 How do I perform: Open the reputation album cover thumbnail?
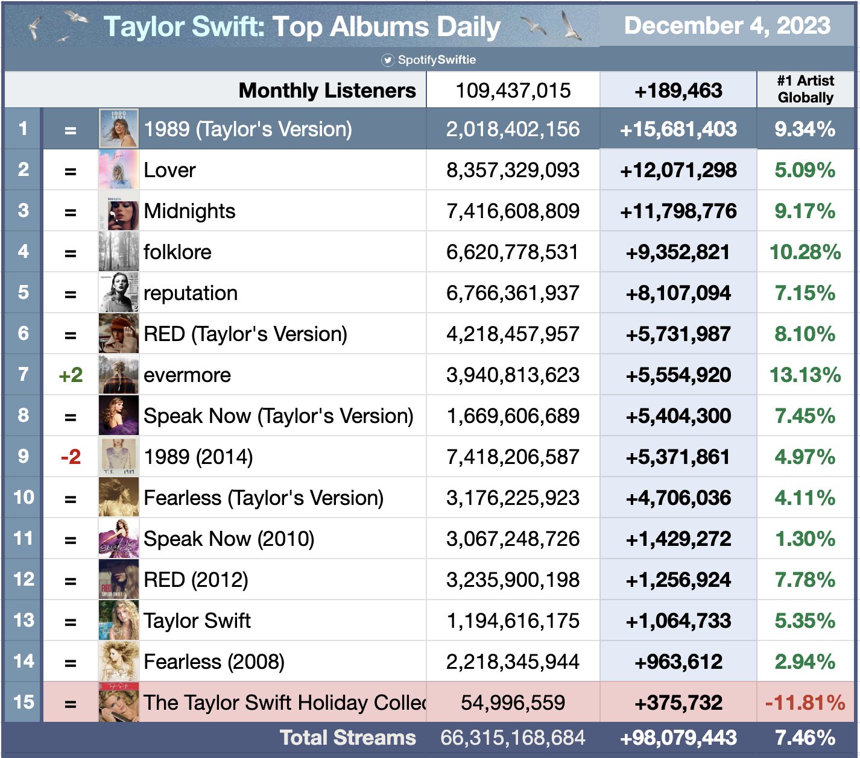pyautogui.click(x=119, y=293)
